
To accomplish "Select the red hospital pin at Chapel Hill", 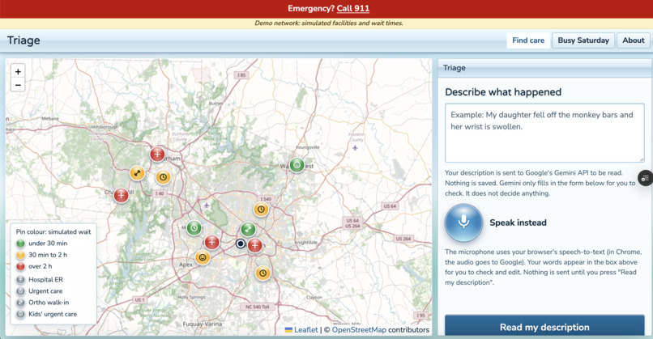I will 122,195.
